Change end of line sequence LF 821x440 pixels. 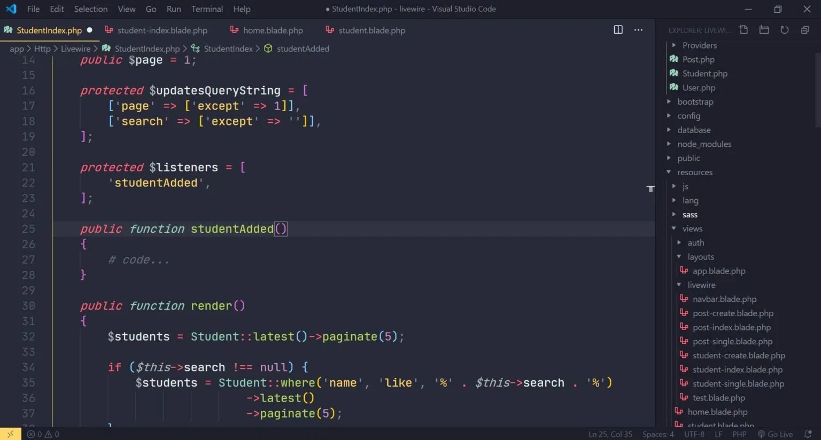coord(718,434)
